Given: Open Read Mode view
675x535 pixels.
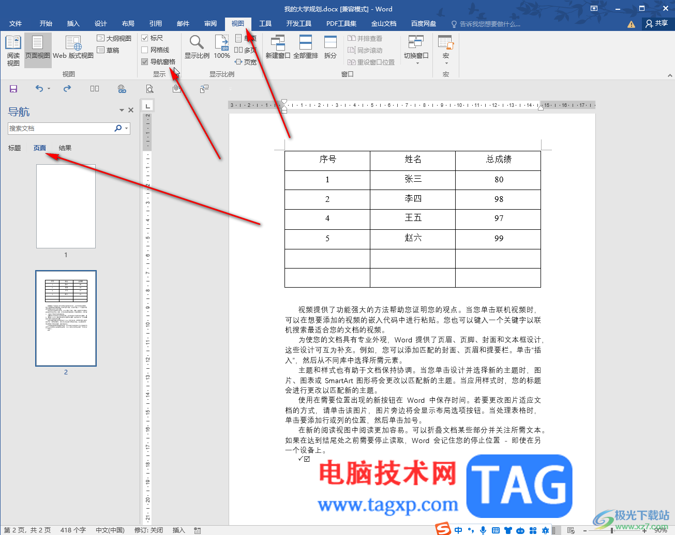Looking at the screenshot, I should pyautogui.click(x=13, y=51).
